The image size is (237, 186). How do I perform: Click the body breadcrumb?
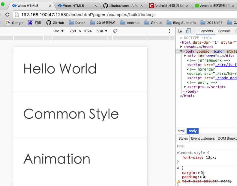[192, 131]
